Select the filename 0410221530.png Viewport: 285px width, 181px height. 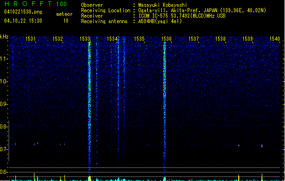click(x=23, y=12)
